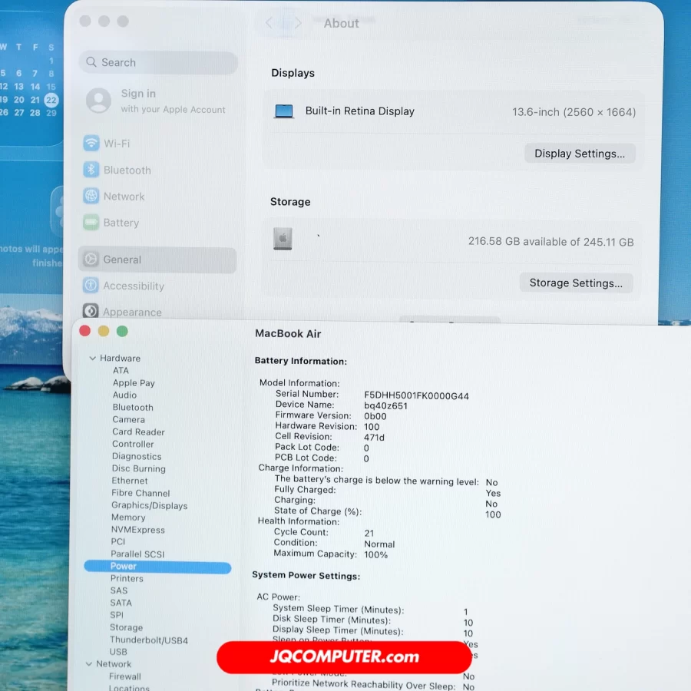
Task: Click the Appearance icon in sidebar
Action: coord(91,311)
